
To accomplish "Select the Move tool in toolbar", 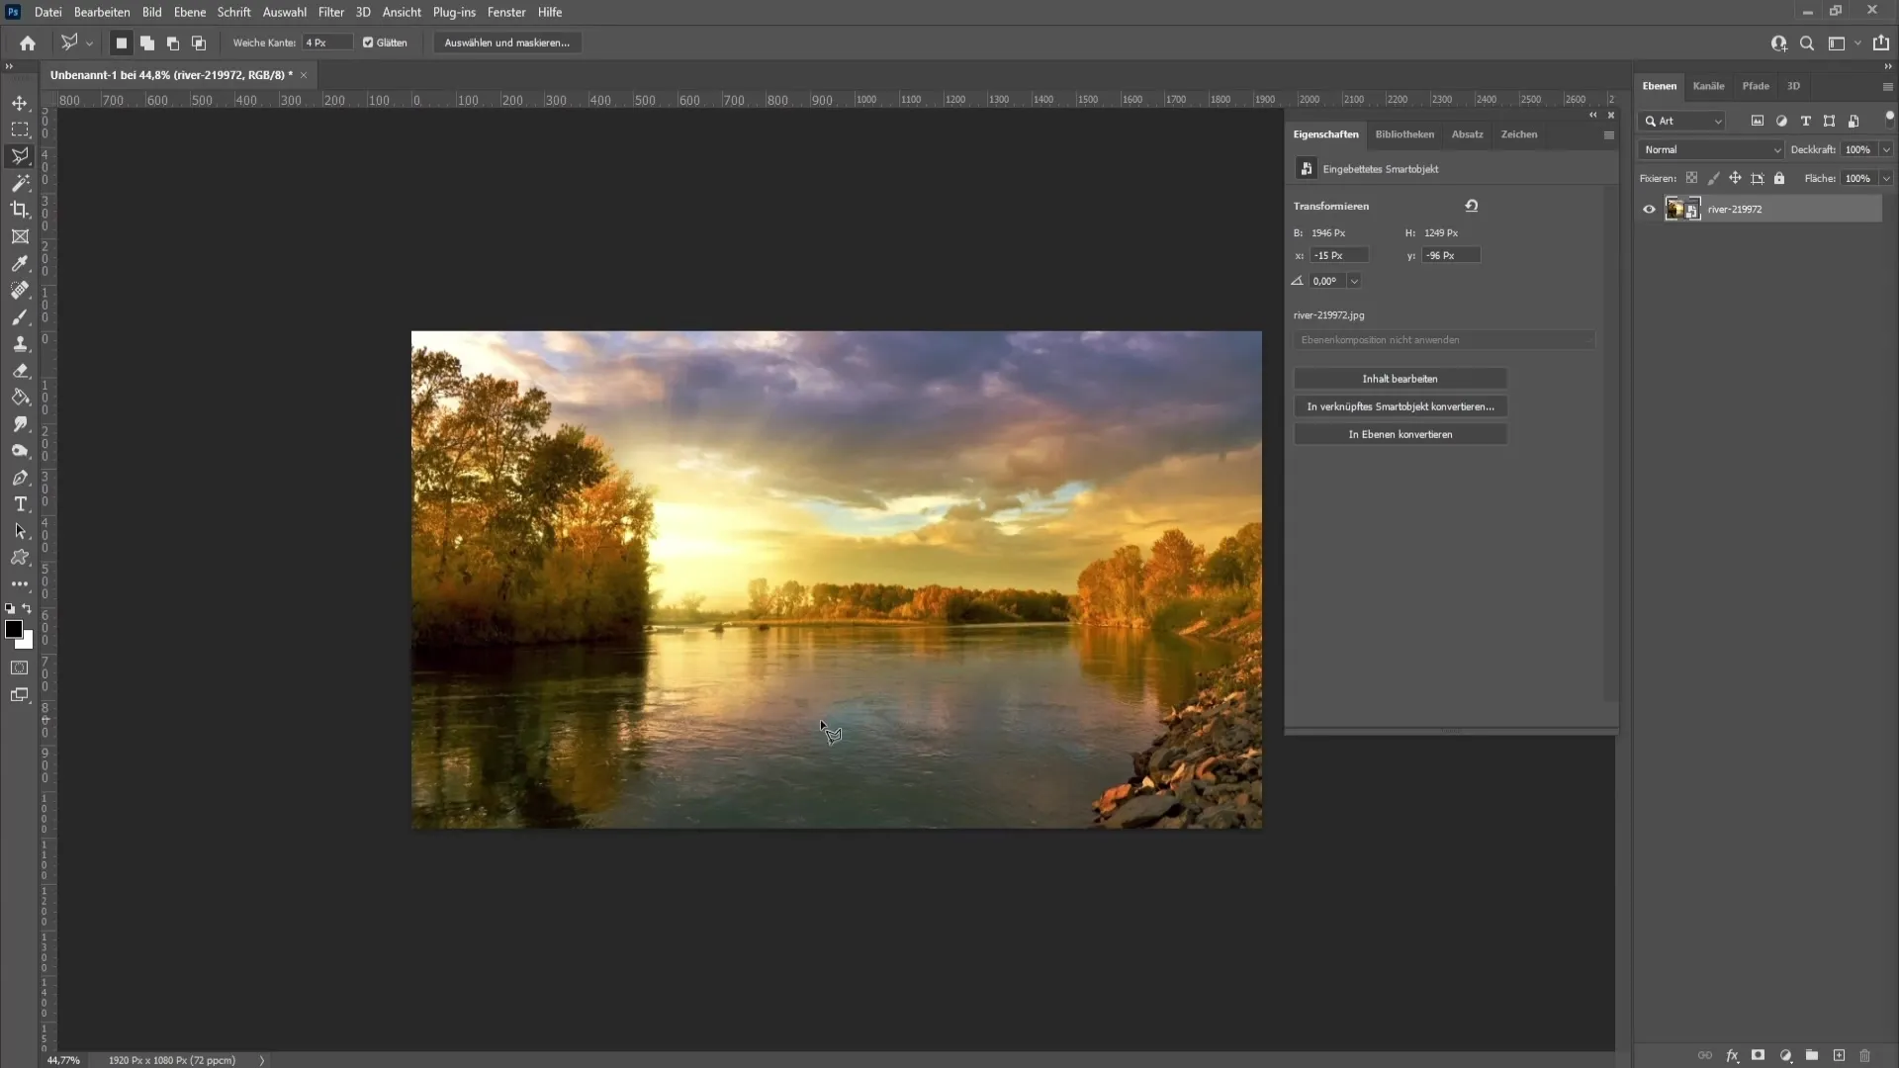I will pos(20,102).
